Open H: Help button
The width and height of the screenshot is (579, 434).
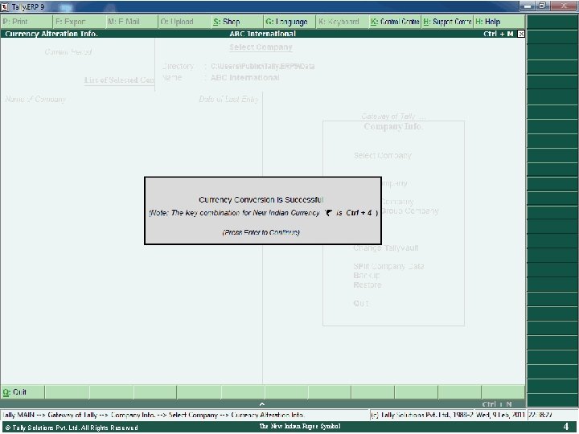pos(499,22)
